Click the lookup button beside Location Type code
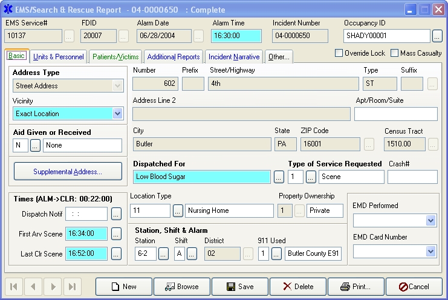 click(x=178, y=211)
